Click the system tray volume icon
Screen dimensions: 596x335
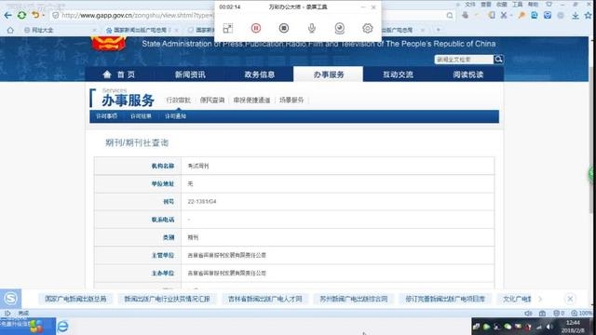coord(549,327)
